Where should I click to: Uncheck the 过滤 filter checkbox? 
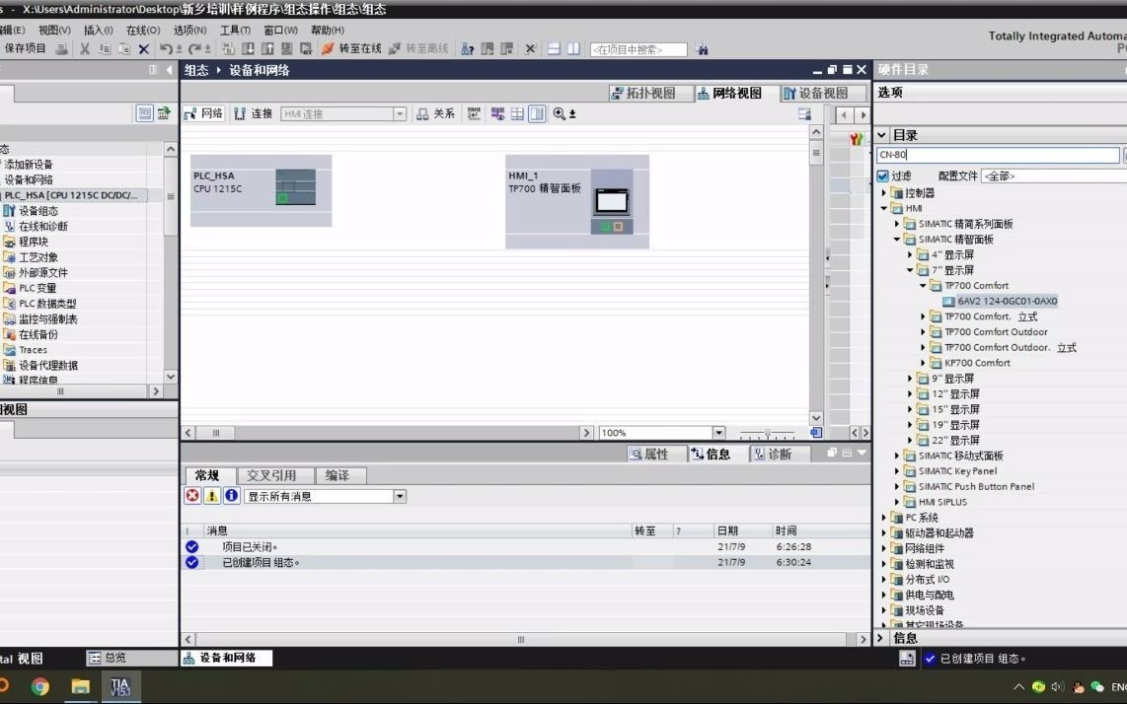pyautogui.click(x=883, y=176)
